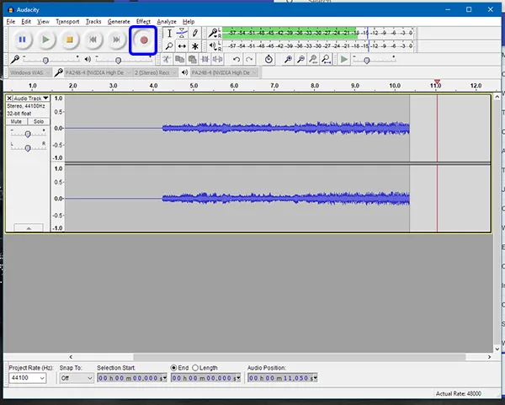Screen dimensions: 505x405
Task: Open the File menu
Action: [x=11, y=22]
